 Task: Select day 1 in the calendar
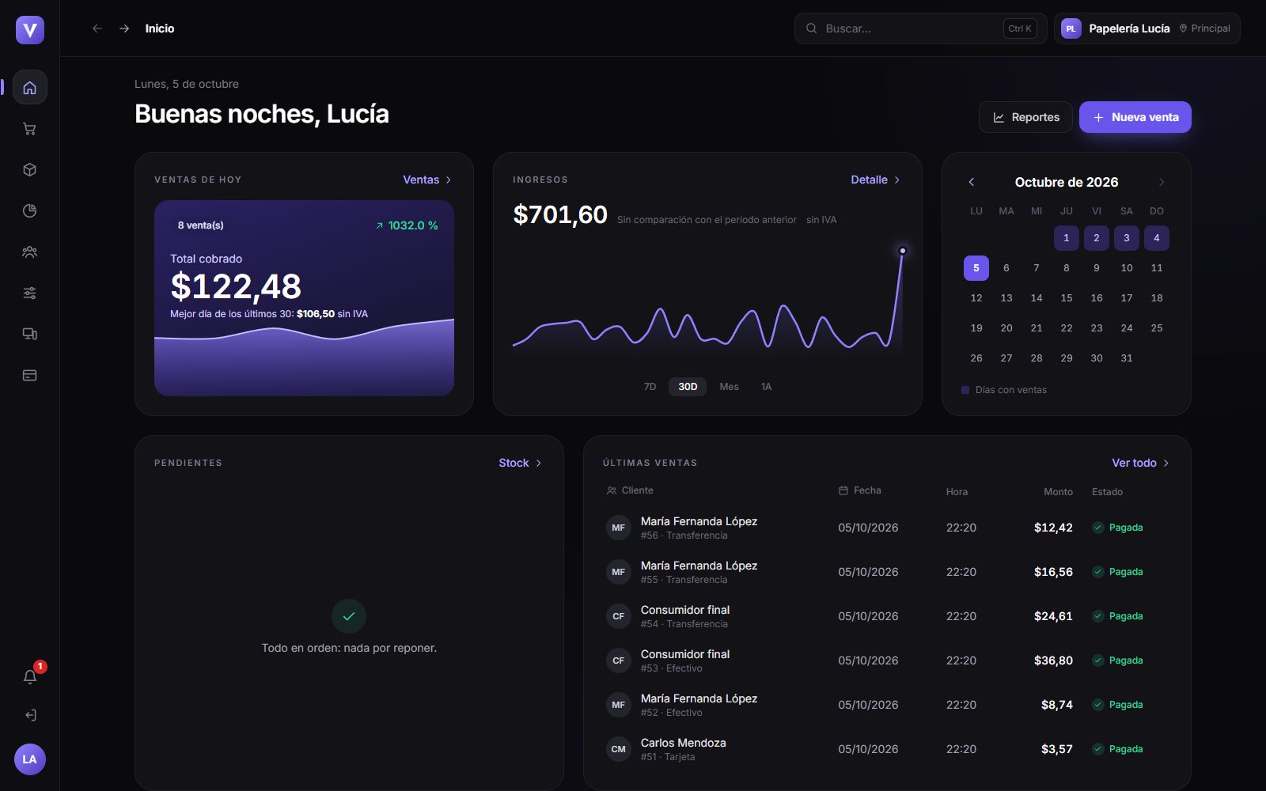pyautogui.click(x=1067, y=238)
